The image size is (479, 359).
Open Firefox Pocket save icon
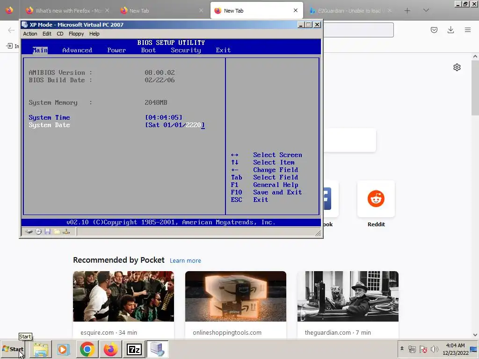(434, 30)
